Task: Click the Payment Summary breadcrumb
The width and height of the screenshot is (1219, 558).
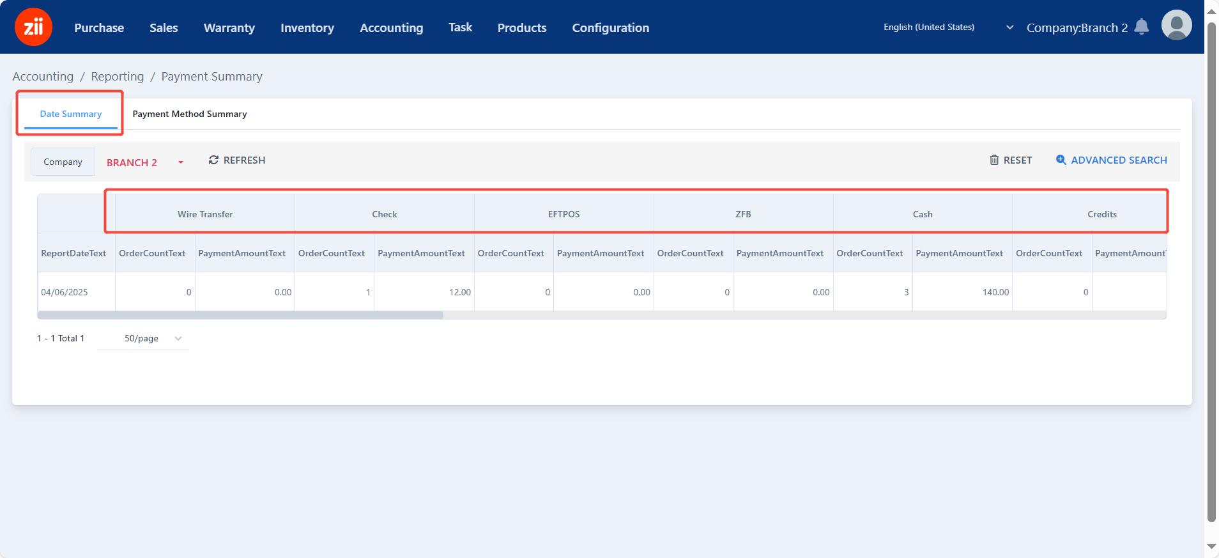Action: (x=211, y=76)
